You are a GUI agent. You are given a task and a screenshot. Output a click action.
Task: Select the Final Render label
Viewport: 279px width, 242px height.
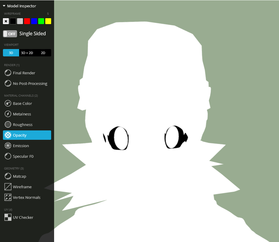pos(24,73)
